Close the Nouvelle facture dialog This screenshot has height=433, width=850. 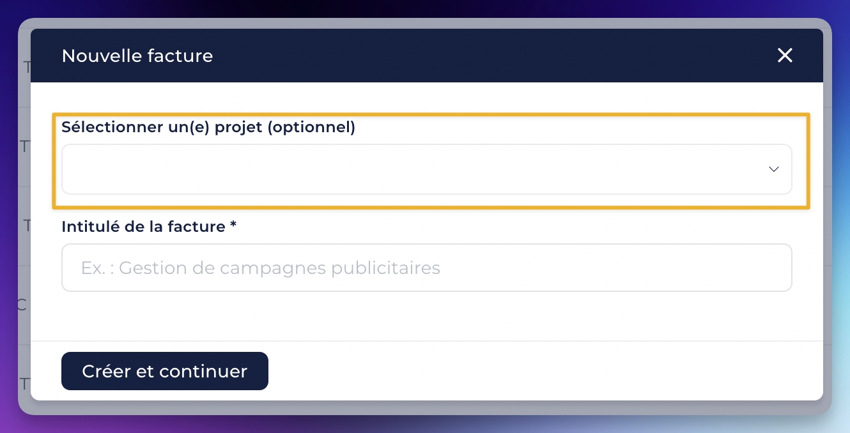[784, 56]
